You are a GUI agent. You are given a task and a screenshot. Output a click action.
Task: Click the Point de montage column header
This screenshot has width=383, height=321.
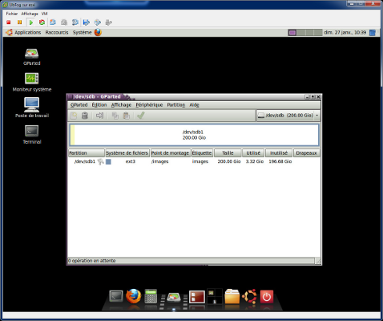tap(171, 153)
